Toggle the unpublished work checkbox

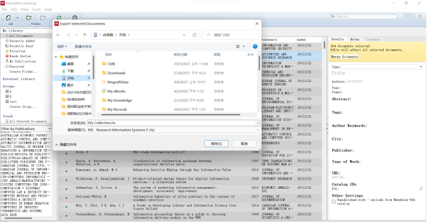point(334,202)
